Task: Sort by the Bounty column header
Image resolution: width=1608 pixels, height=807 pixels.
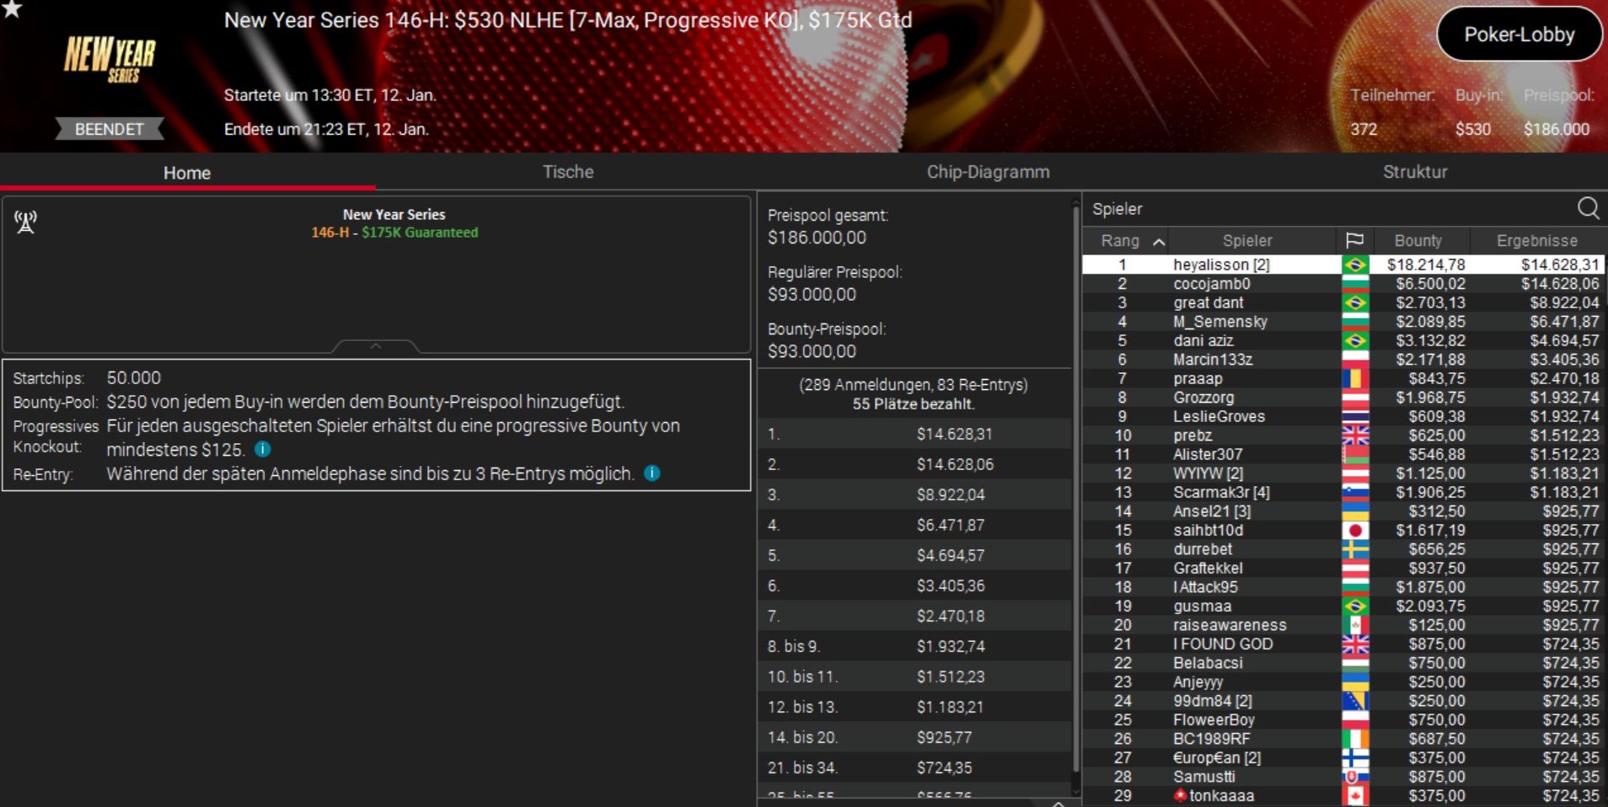Action: [x=1418, y=241]
